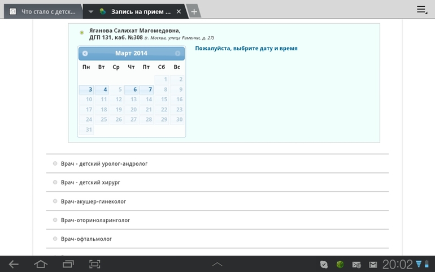
Task: Click address г. Москва, улица Раменки
Action: pos(179,38)
